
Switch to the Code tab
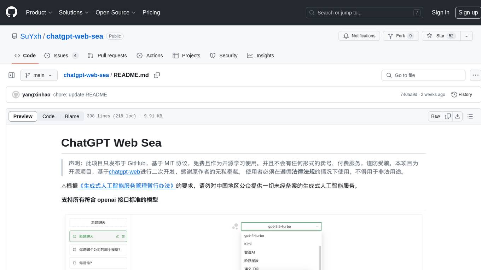pyautogui.click(x=25, y=55)
